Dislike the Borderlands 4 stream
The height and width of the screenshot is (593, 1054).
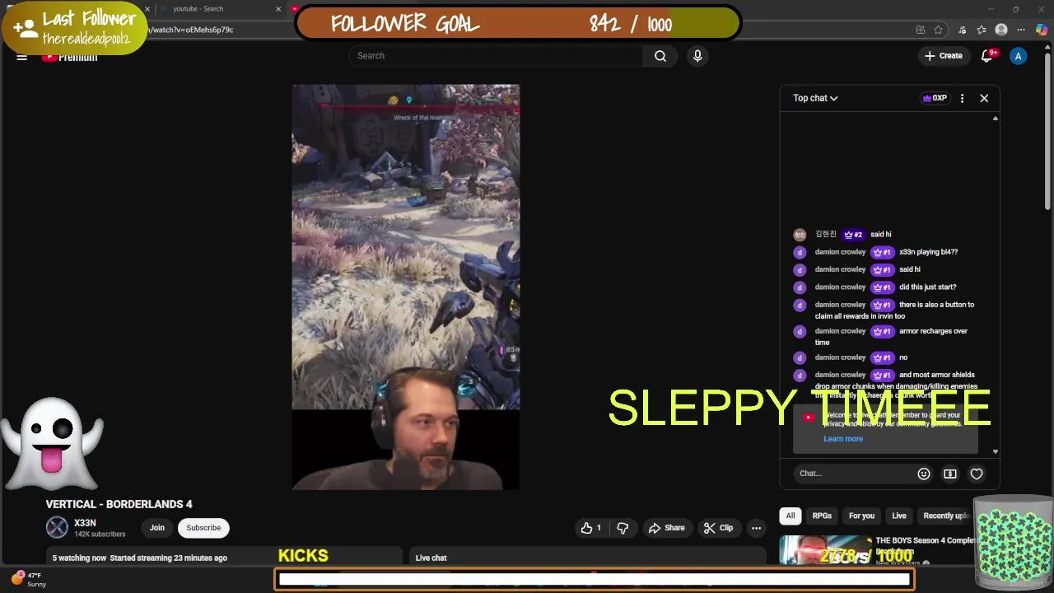[x=623, y=528]
